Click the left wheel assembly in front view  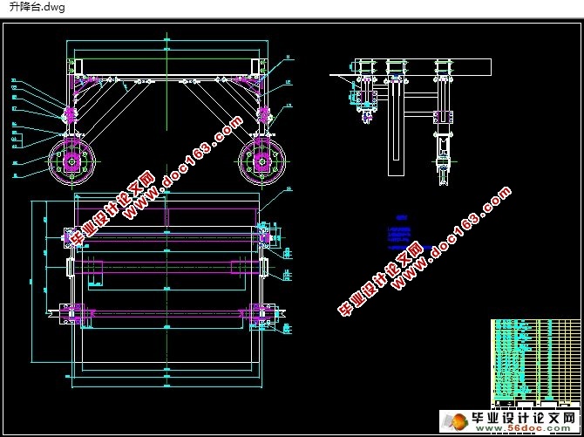[x=71, y=161]
